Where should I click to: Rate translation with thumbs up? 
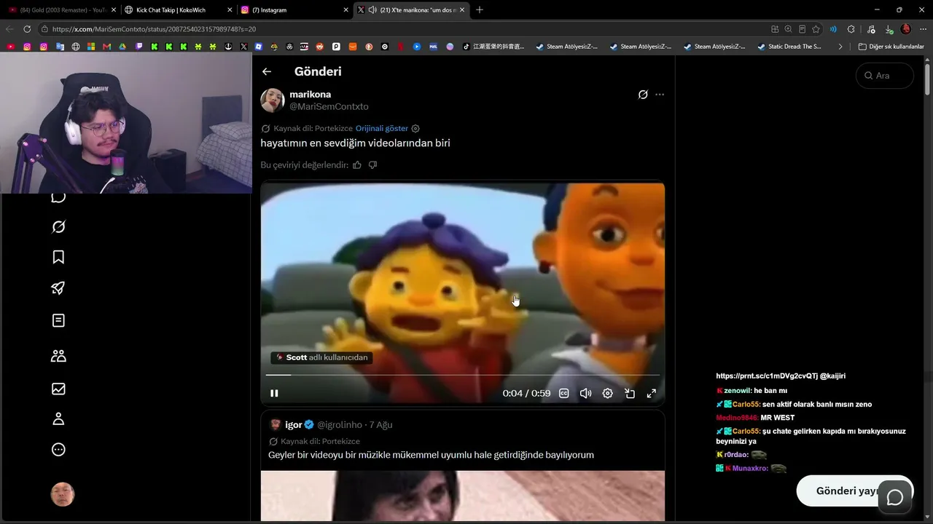coord(357,165)
